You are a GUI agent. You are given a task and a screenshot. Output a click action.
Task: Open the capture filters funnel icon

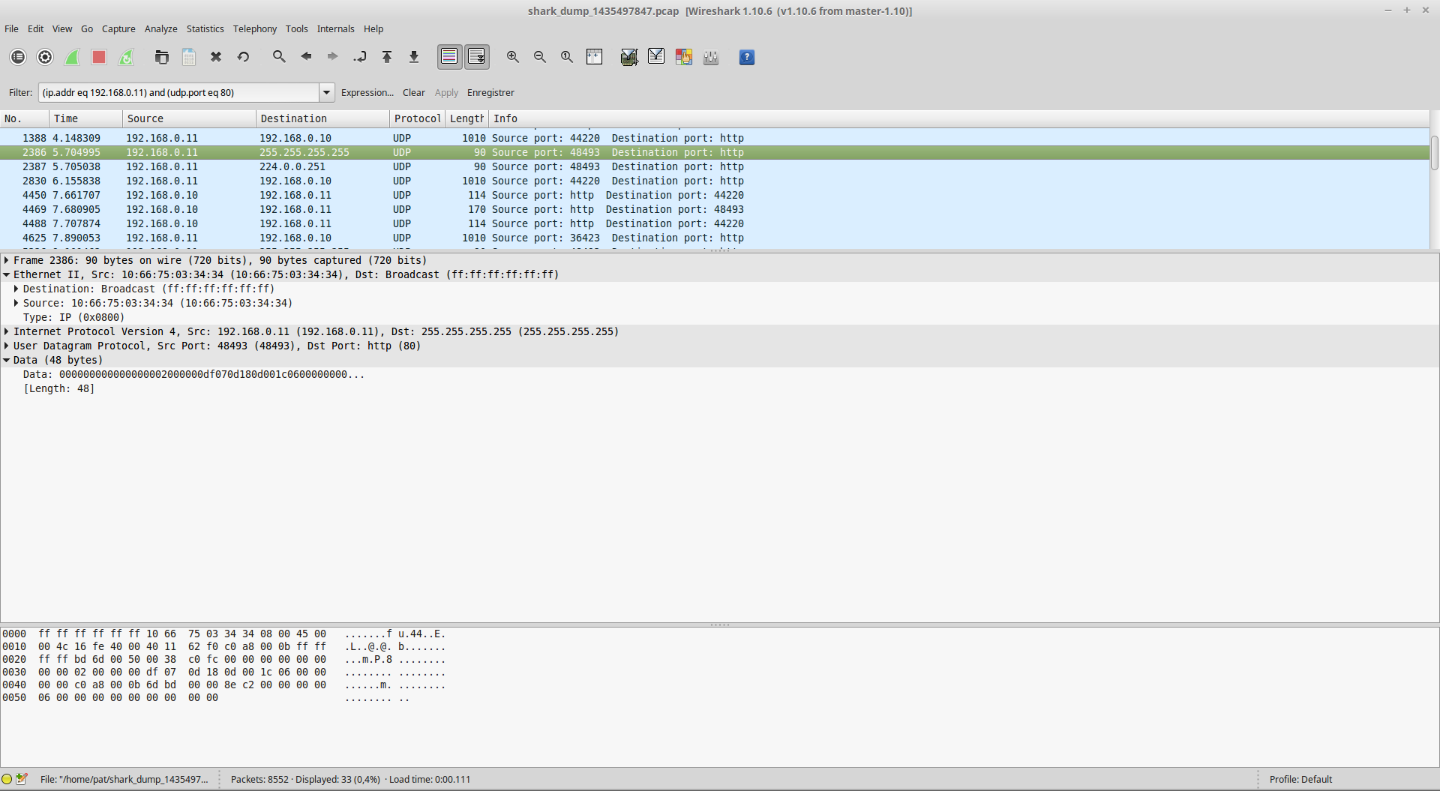629,57
